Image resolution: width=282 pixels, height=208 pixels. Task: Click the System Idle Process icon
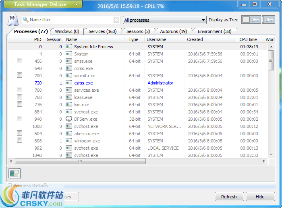[69, 47]
